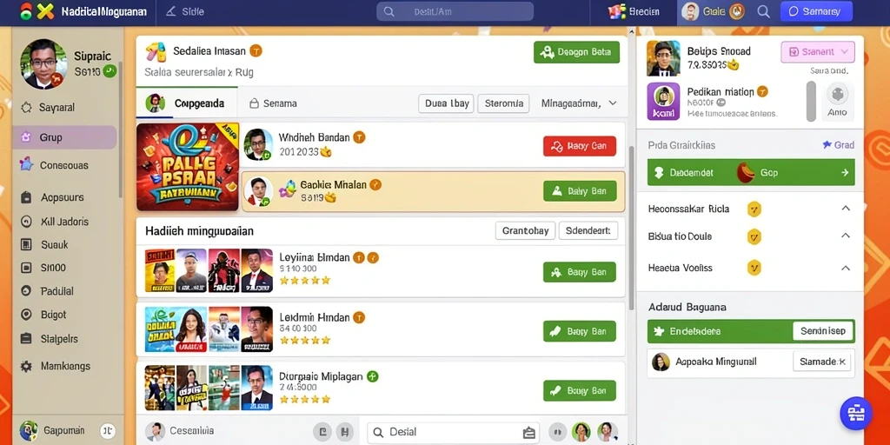890x445 pixels.
Task: Open the Palle Psraa game banner thumbnail
Action: click(188, 167)
